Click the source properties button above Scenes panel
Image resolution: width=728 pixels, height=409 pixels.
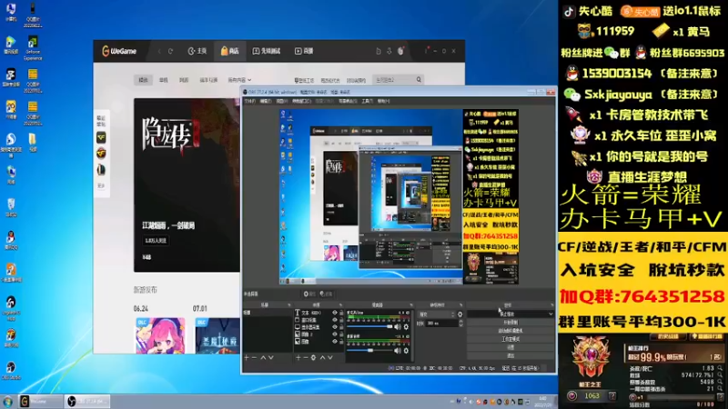309,294
